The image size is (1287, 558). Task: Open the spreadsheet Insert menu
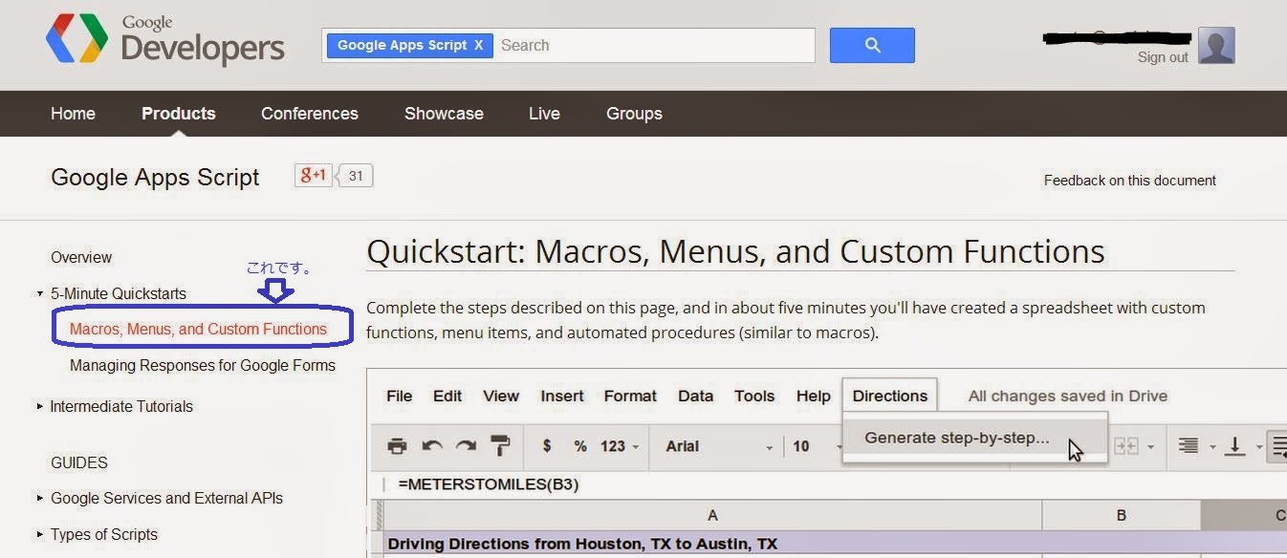tap(562, 397)
